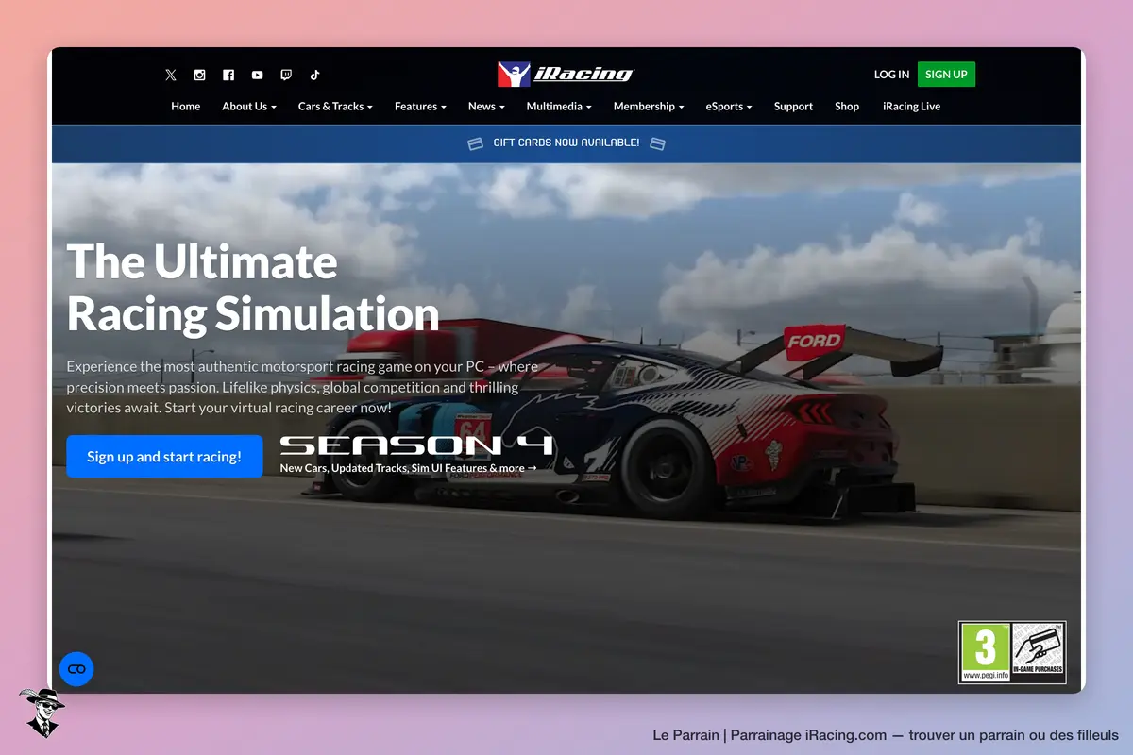Viewport: 1133px width, 755px height.
Task: Click the green SIGN UP button
Action: [x=946, y=75]
